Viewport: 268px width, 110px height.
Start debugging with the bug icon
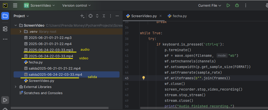(x=237, y=5)
